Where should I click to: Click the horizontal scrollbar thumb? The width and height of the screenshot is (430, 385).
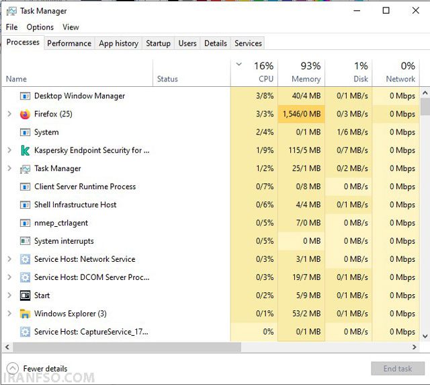point(127,347)
